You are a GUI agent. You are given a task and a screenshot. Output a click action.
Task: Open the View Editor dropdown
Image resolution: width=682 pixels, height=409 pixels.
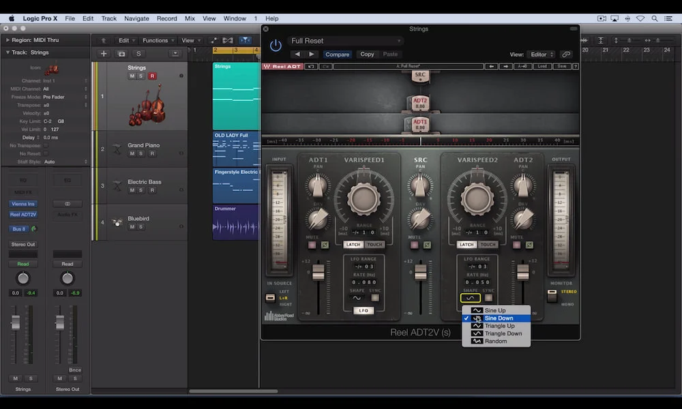pos(542,54)
